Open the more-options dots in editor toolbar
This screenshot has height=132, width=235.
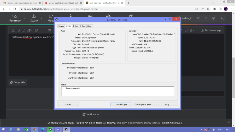pos(41,30)
